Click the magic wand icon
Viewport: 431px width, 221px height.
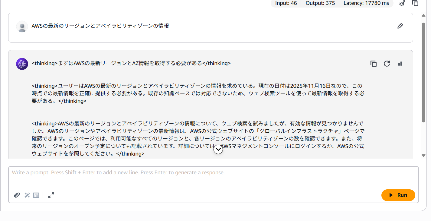(27, 195)
